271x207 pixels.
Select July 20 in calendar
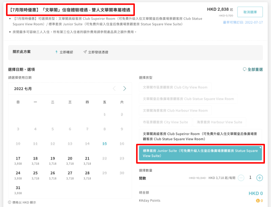tap(70, 161)
